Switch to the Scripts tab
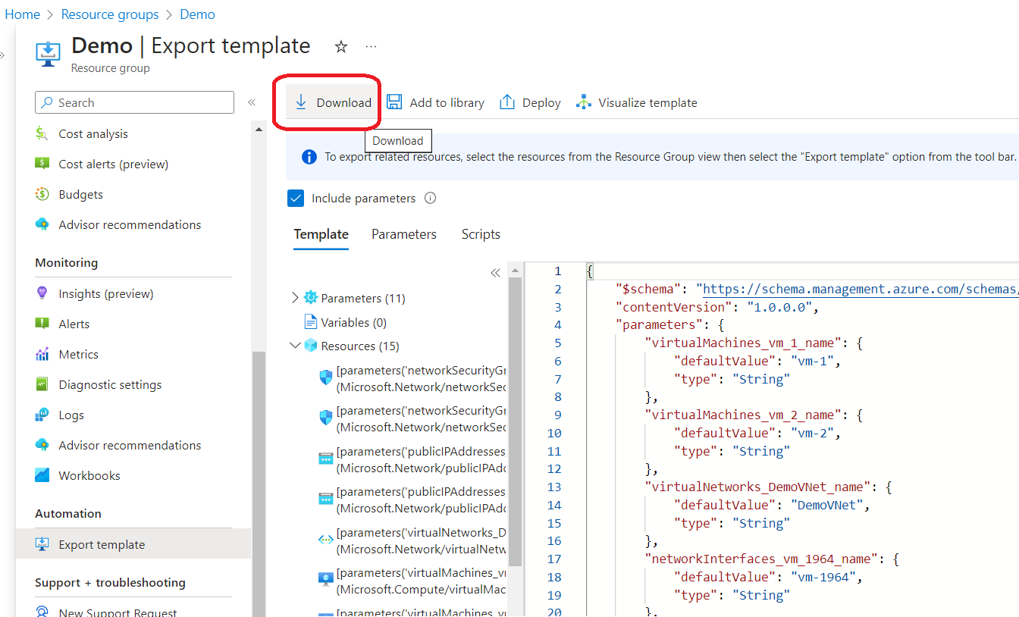This screenshot has width=1019, height=617. click(480, 234)
